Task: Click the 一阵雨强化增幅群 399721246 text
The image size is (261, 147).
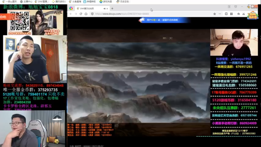Action: 234,75
